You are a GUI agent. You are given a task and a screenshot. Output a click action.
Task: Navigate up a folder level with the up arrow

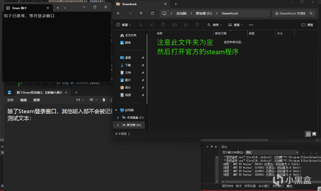[x=141, y=13]
